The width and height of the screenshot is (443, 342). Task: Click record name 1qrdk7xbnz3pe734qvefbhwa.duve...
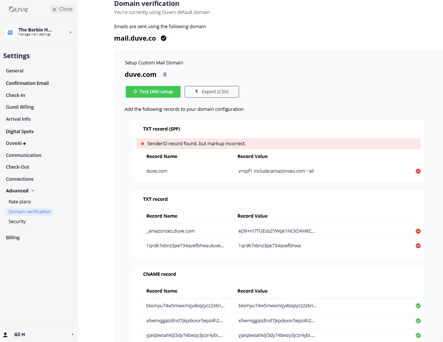point(185,245)
